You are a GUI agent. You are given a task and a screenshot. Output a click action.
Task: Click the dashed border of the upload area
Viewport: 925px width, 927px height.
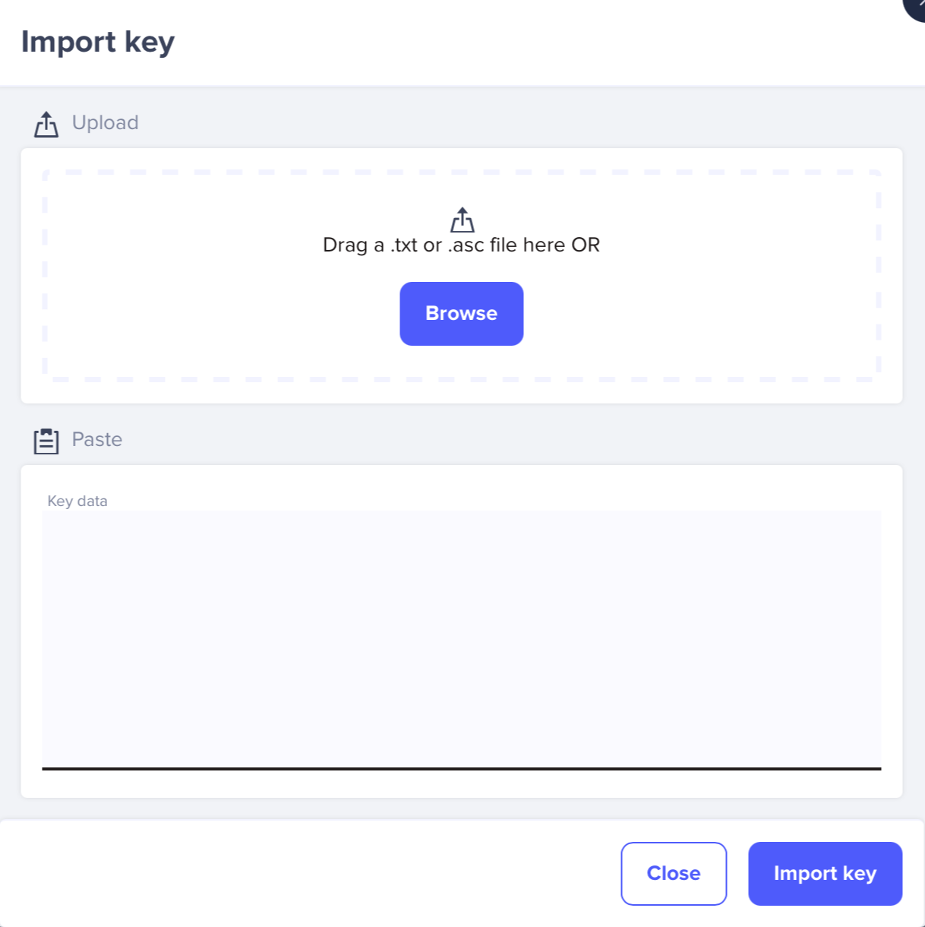pyautogui.click(x=462, y=172)
